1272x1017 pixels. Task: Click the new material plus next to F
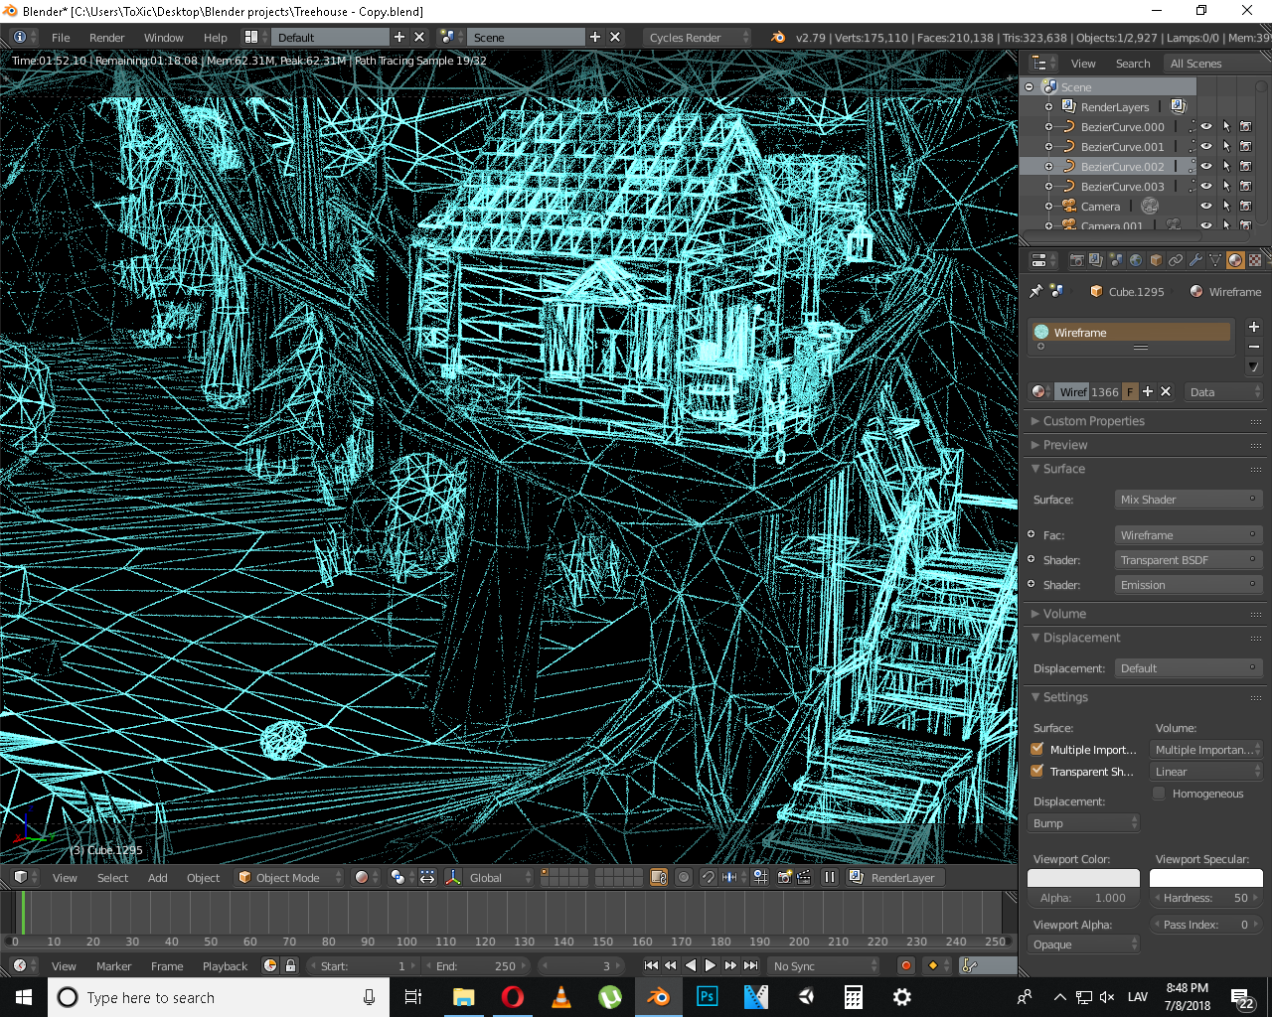(x=1148, y=391)
